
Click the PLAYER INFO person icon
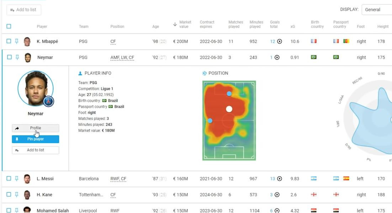tap(80, 73)
